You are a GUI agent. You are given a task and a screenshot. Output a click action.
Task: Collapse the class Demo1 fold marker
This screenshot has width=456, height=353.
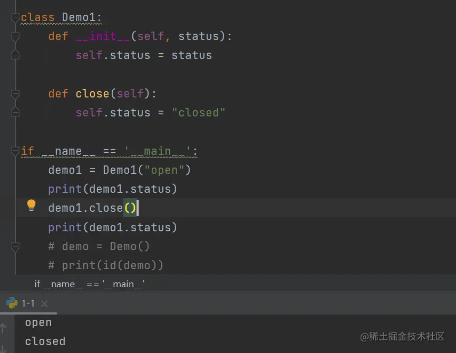pyautogui.click(x=15, y=17)
